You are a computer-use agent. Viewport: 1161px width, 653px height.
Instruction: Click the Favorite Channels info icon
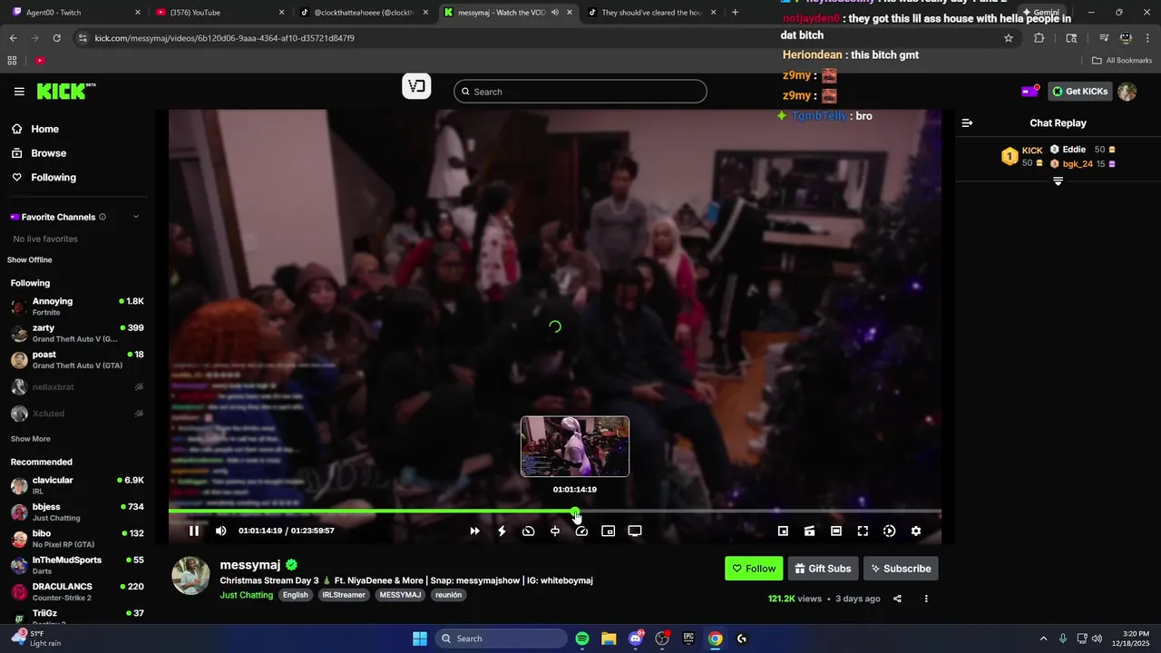102,217
